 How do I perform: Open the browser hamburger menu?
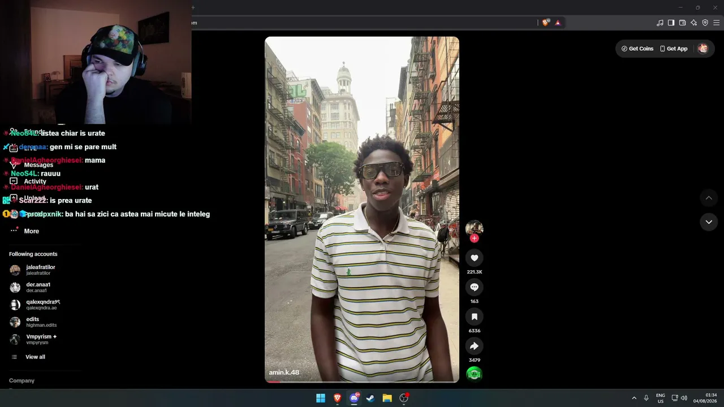click(x=716, y=23)
